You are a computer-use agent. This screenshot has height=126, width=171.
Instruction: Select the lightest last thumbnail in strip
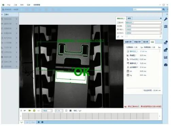[154, 116]
